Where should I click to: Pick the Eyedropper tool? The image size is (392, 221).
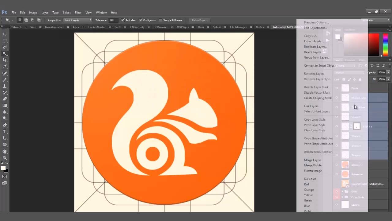coord(5,66)
